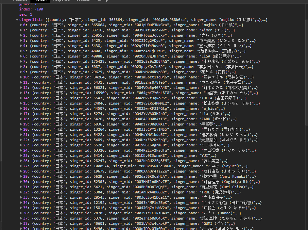This screenshot has height=230, width=308.
Task: Expand item 12 with singer_id 56021
Action: 21,88
